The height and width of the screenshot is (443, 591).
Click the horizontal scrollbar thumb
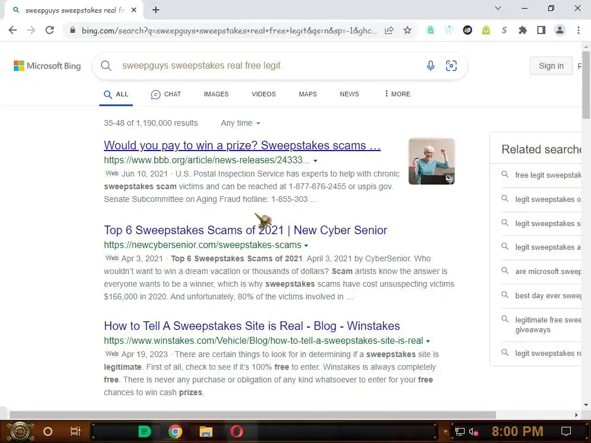click(x=253, y=415)
